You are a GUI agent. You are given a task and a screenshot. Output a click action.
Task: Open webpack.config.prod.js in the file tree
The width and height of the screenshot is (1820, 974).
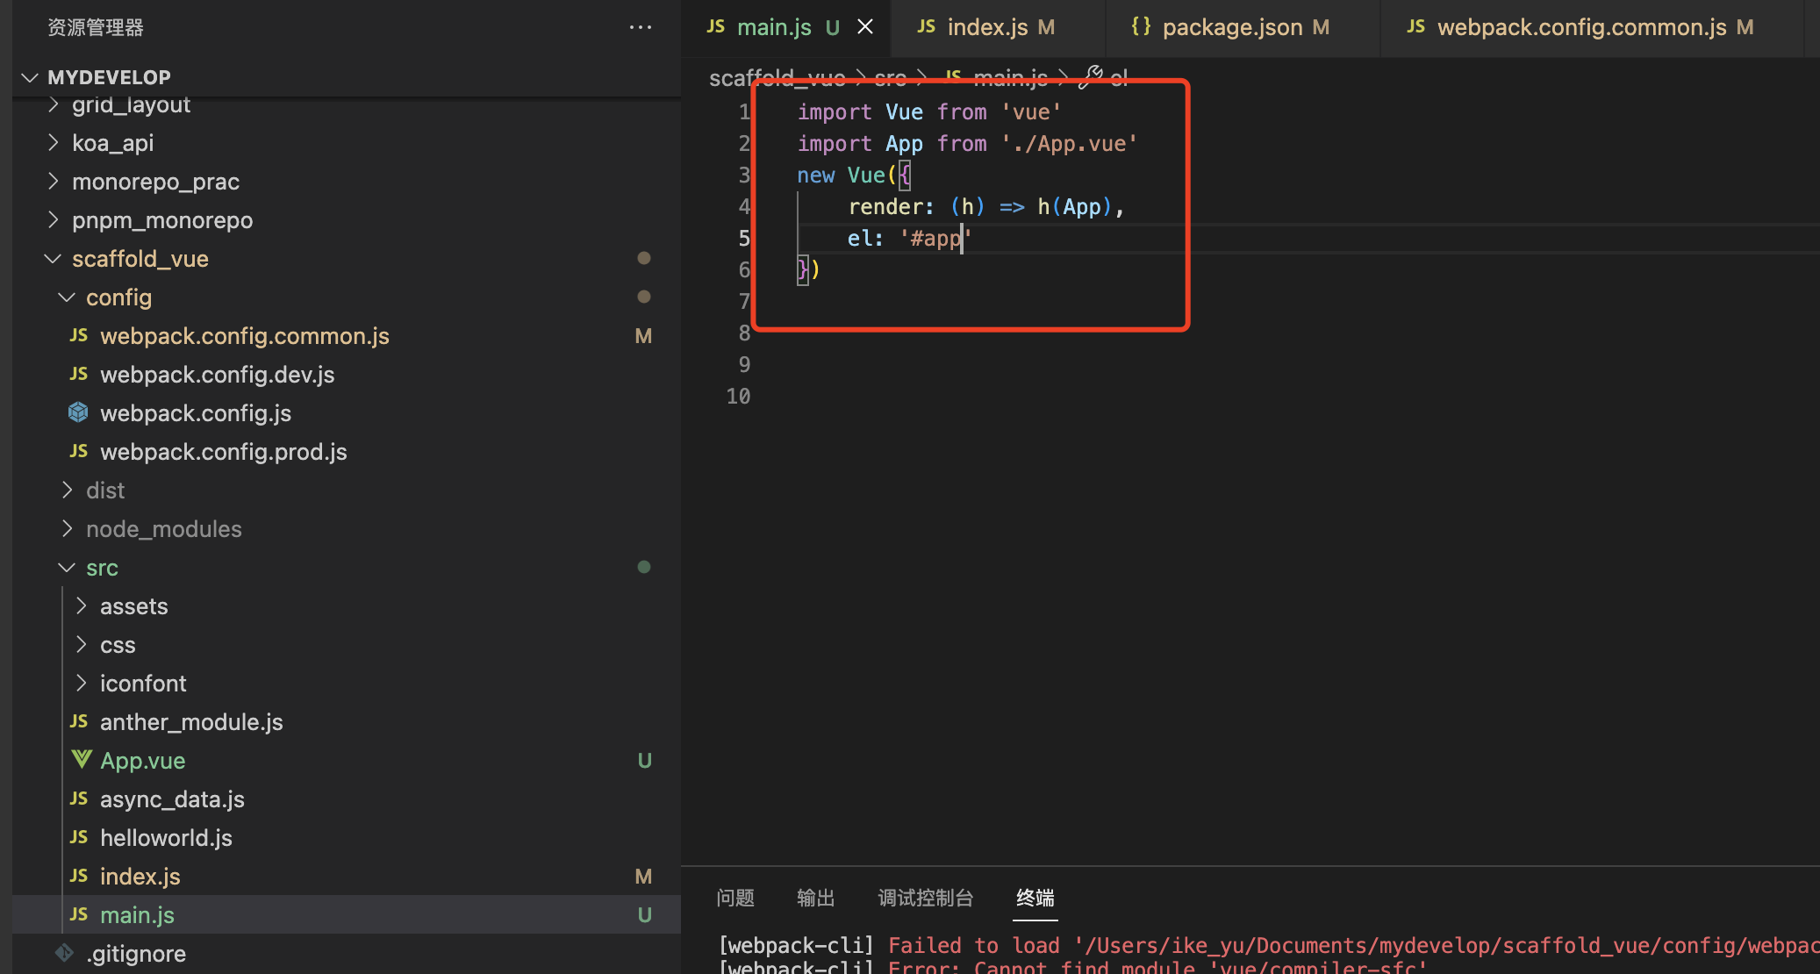point(223,452)
